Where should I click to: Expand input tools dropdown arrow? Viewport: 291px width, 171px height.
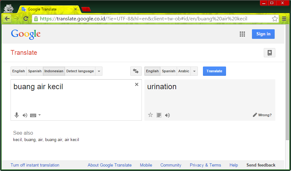39,115
